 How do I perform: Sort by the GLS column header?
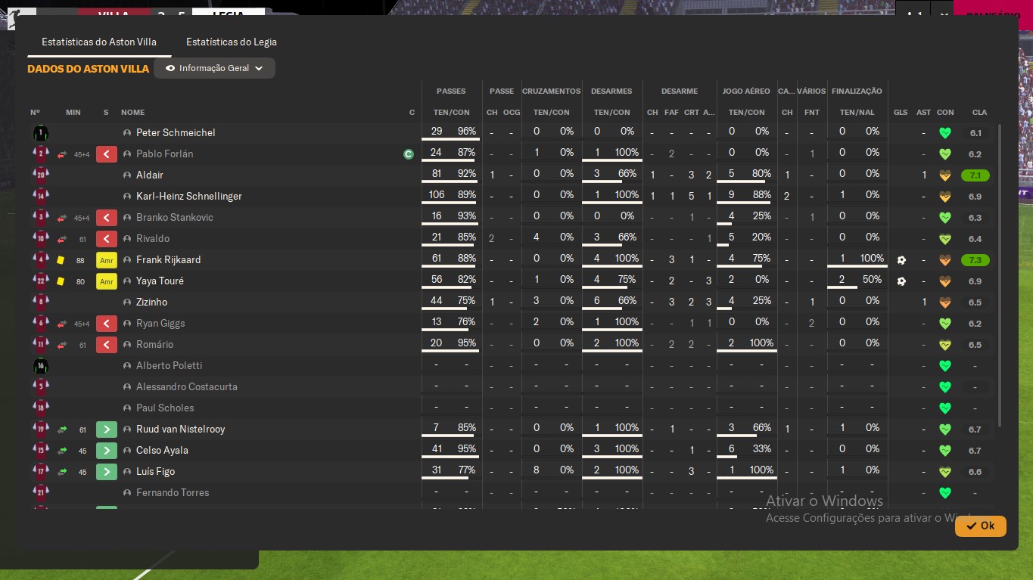click(x=901, y=113)
